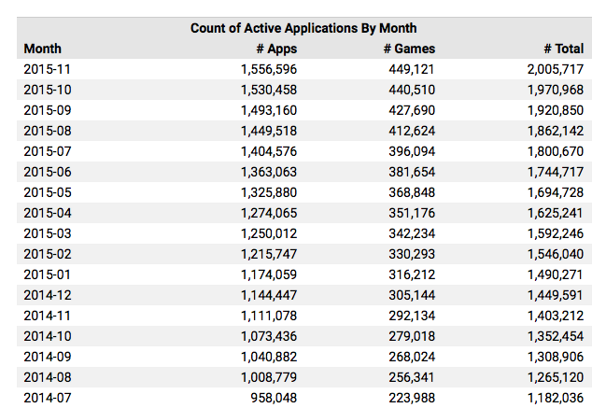Screen dimensions: 606x408
Task: Click the # Games column header
Action: pyautogui.click(x=409, y=49)
